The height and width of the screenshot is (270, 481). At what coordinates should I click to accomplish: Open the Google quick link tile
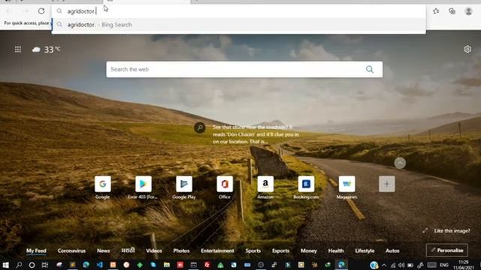[x=103, y=187]
